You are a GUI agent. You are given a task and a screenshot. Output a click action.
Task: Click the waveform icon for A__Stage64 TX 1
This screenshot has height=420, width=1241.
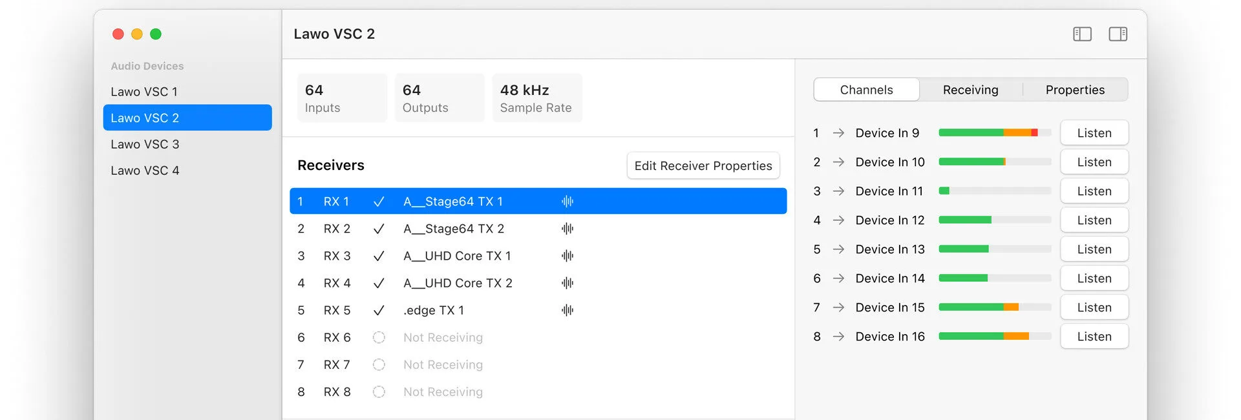click(567, 202)
